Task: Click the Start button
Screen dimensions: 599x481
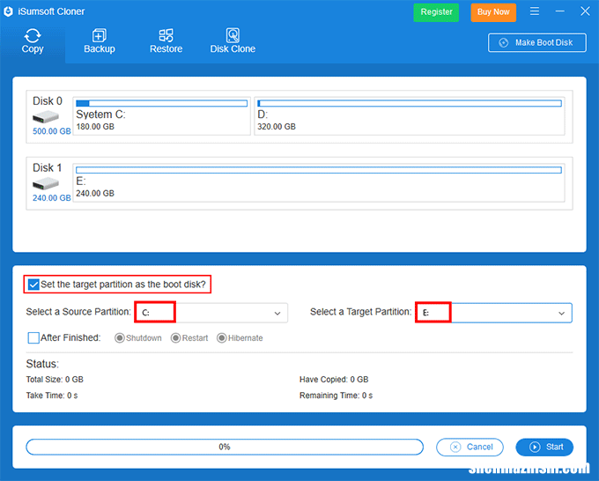Action: point(544,447)
